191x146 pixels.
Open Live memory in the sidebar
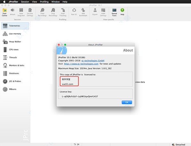click(x=15, y=34)
